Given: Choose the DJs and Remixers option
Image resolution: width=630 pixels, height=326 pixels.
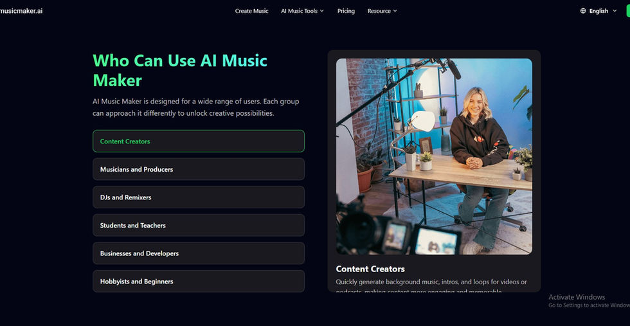Looking at the screenshot, I should 199,197.
